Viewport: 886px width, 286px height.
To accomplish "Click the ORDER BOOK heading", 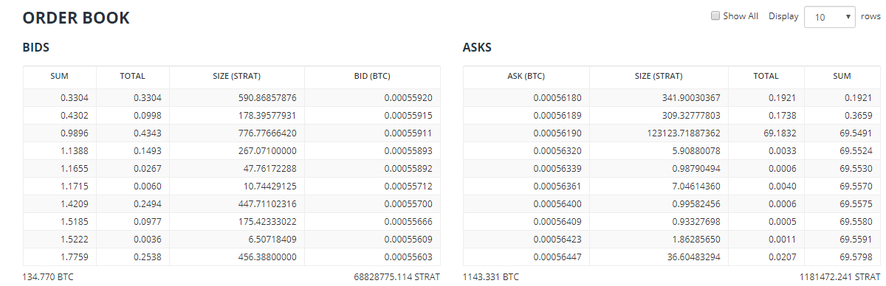I will pos(77,18).
